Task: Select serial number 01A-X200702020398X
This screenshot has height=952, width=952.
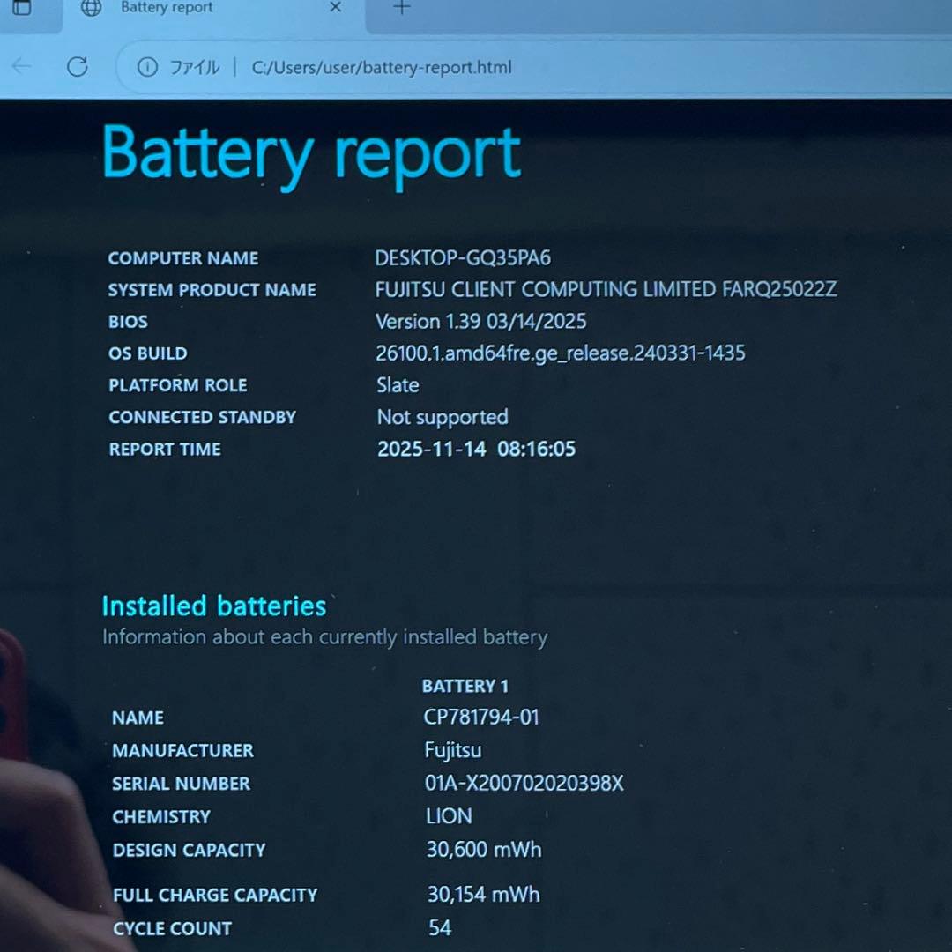Action: [x=524, y=784]
